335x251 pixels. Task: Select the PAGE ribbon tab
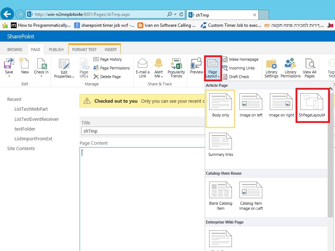(35, 50)
